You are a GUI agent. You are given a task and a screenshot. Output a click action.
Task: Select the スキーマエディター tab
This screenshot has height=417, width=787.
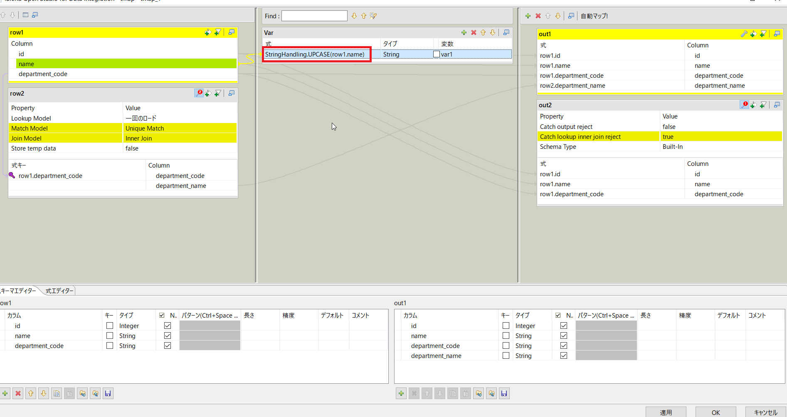(x=18, y=291)
